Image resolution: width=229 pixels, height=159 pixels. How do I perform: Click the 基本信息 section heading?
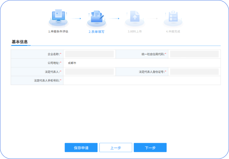tap(20, 42)
